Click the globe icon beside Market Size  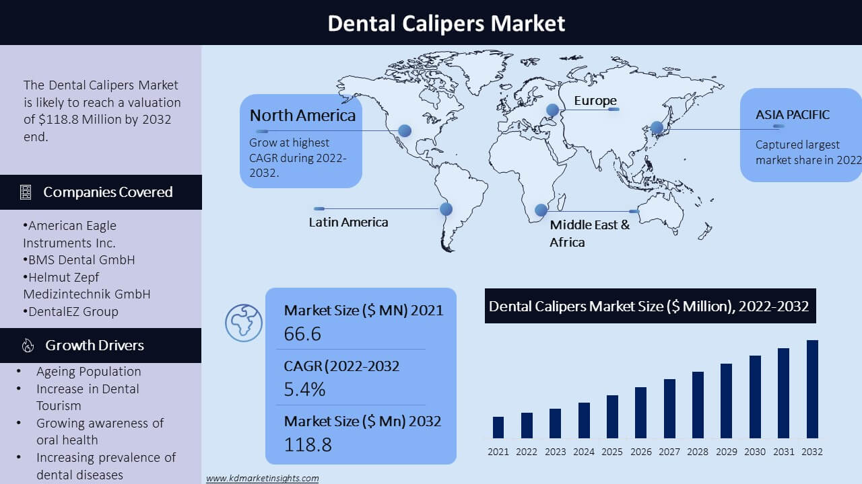(243, 323)
